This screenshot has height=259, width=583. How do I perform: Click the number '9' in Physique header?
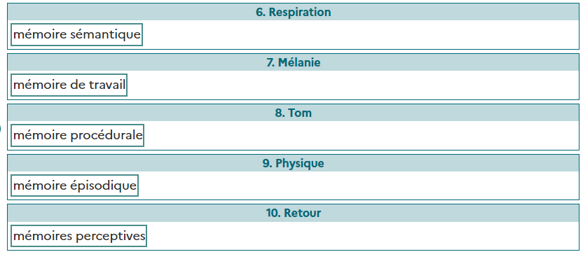click(266, 164)
